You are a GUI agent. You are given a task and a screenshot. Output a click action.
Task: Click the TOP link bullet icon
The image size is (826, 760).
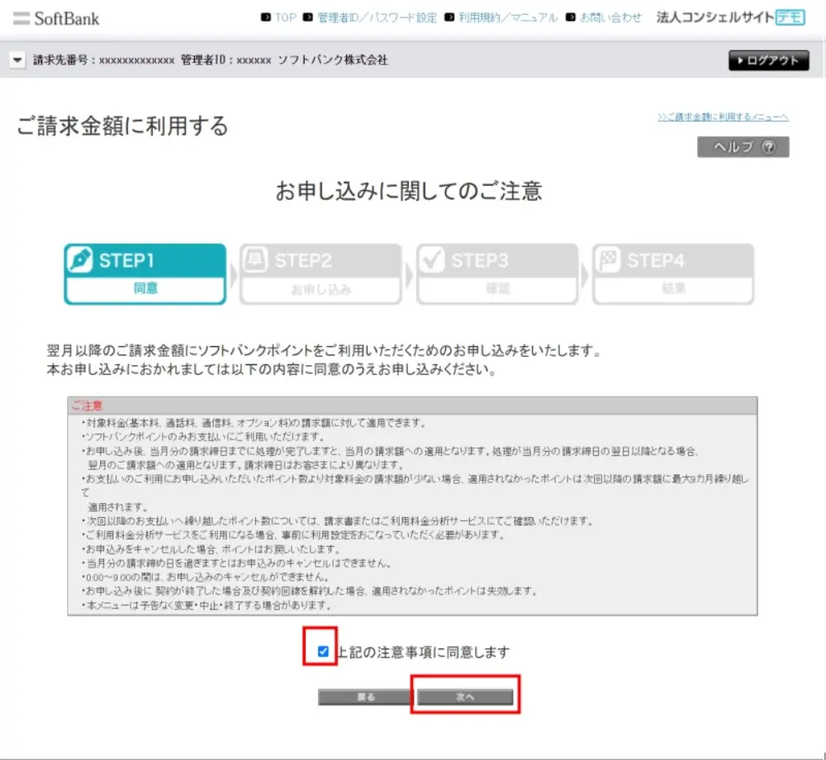coord(266,17)
